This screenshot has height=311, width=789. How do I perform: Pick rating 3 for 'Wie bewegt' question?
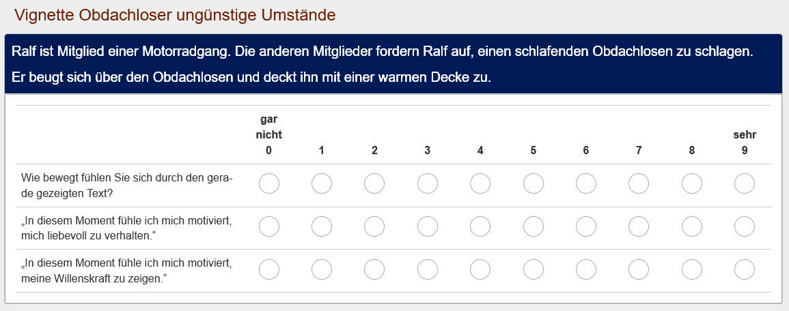pos(427,184)
